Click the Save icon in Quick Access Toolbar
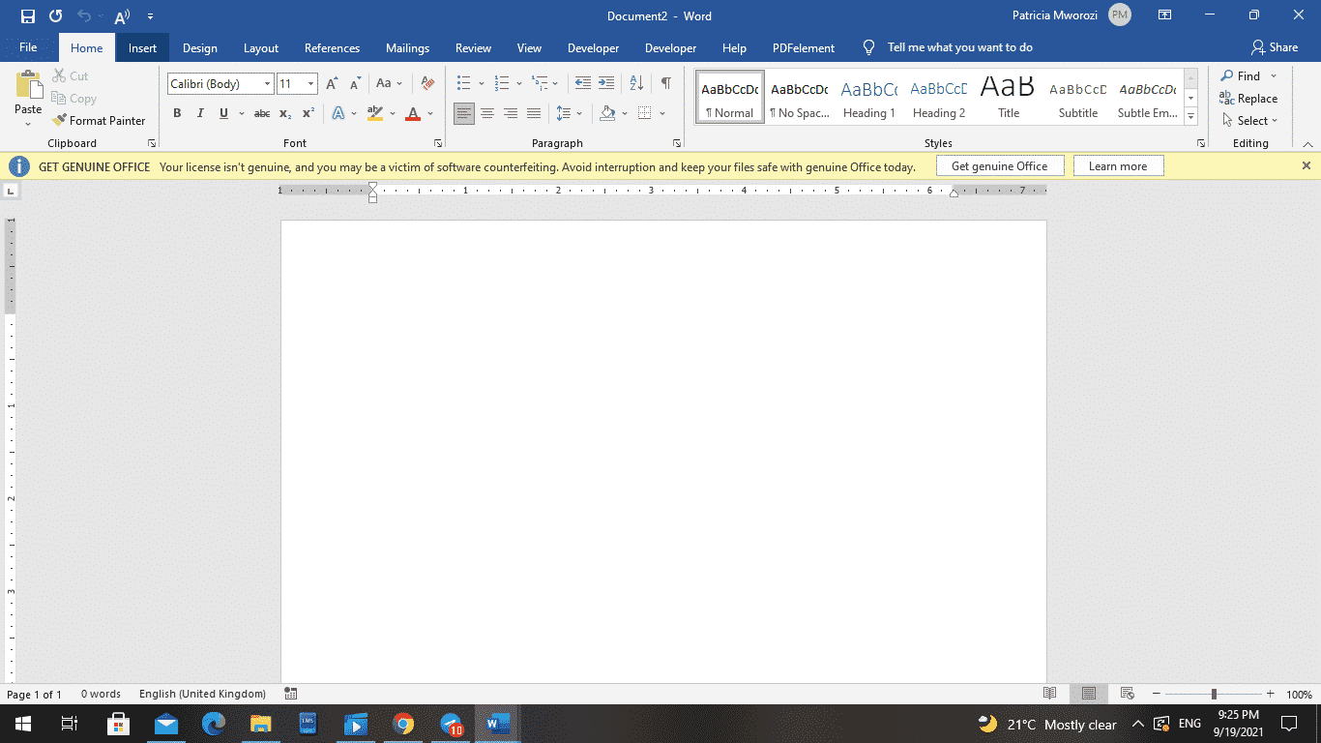Viewport: 1321px width, 743px height. [x=28, y=16]
